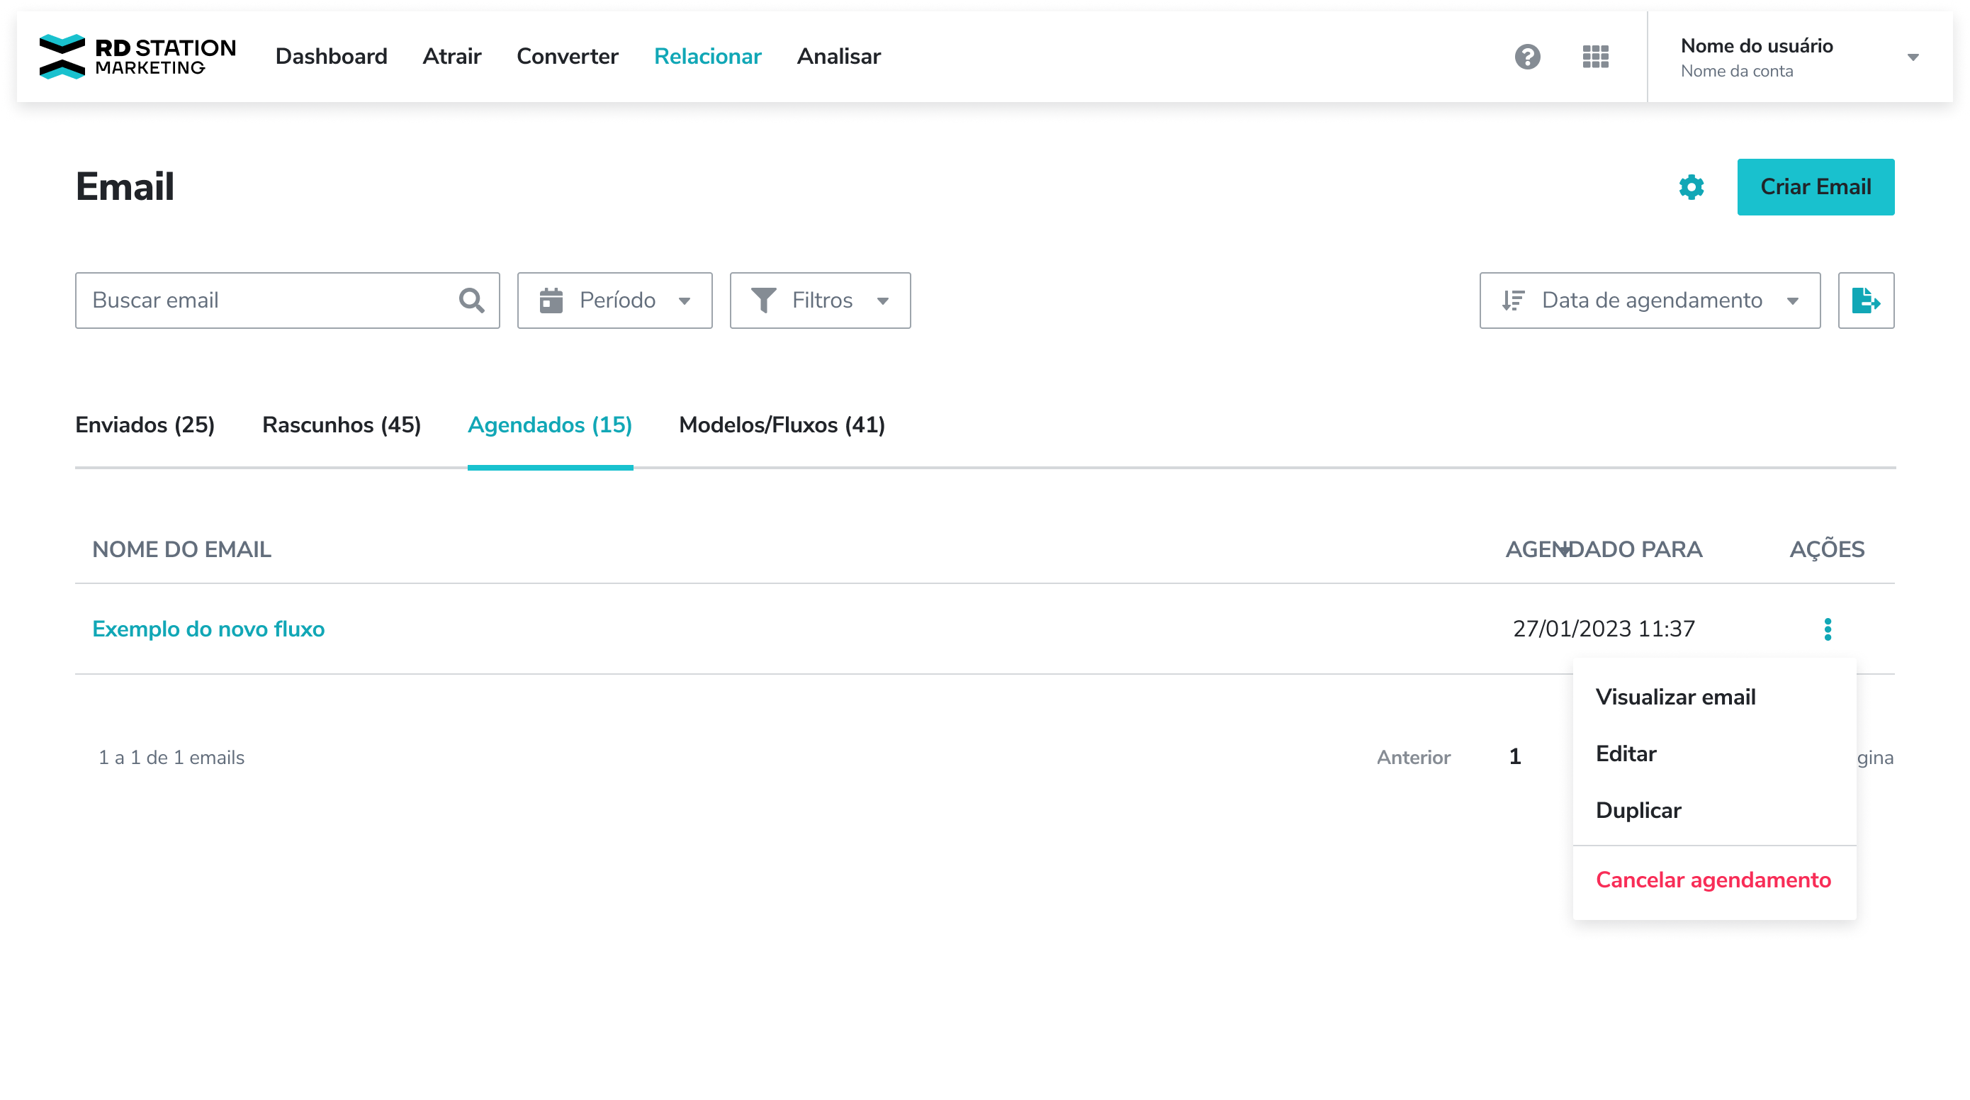The width and height of the screenshot is (1970, 1100).
Task: Sort by the AGENDADO PARA column header
Action: (1603, 550)
